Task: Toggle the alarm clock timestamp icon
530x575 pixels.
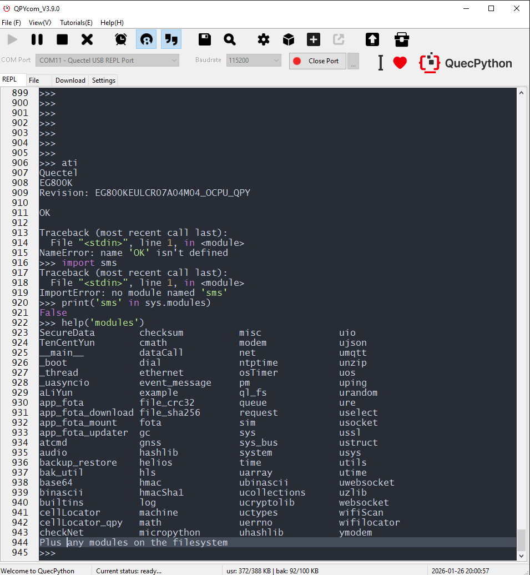Action: pos(120,39)
